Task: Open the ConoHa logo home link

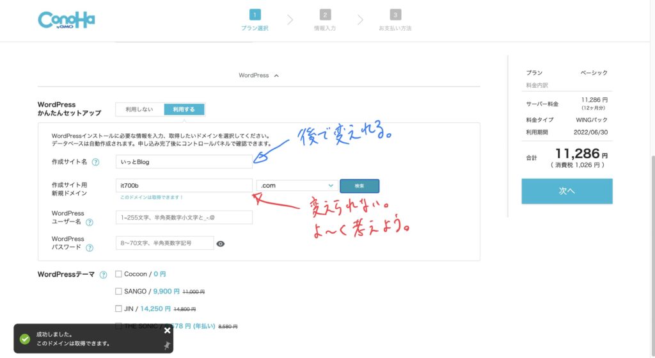Action: tap(67, 20)
